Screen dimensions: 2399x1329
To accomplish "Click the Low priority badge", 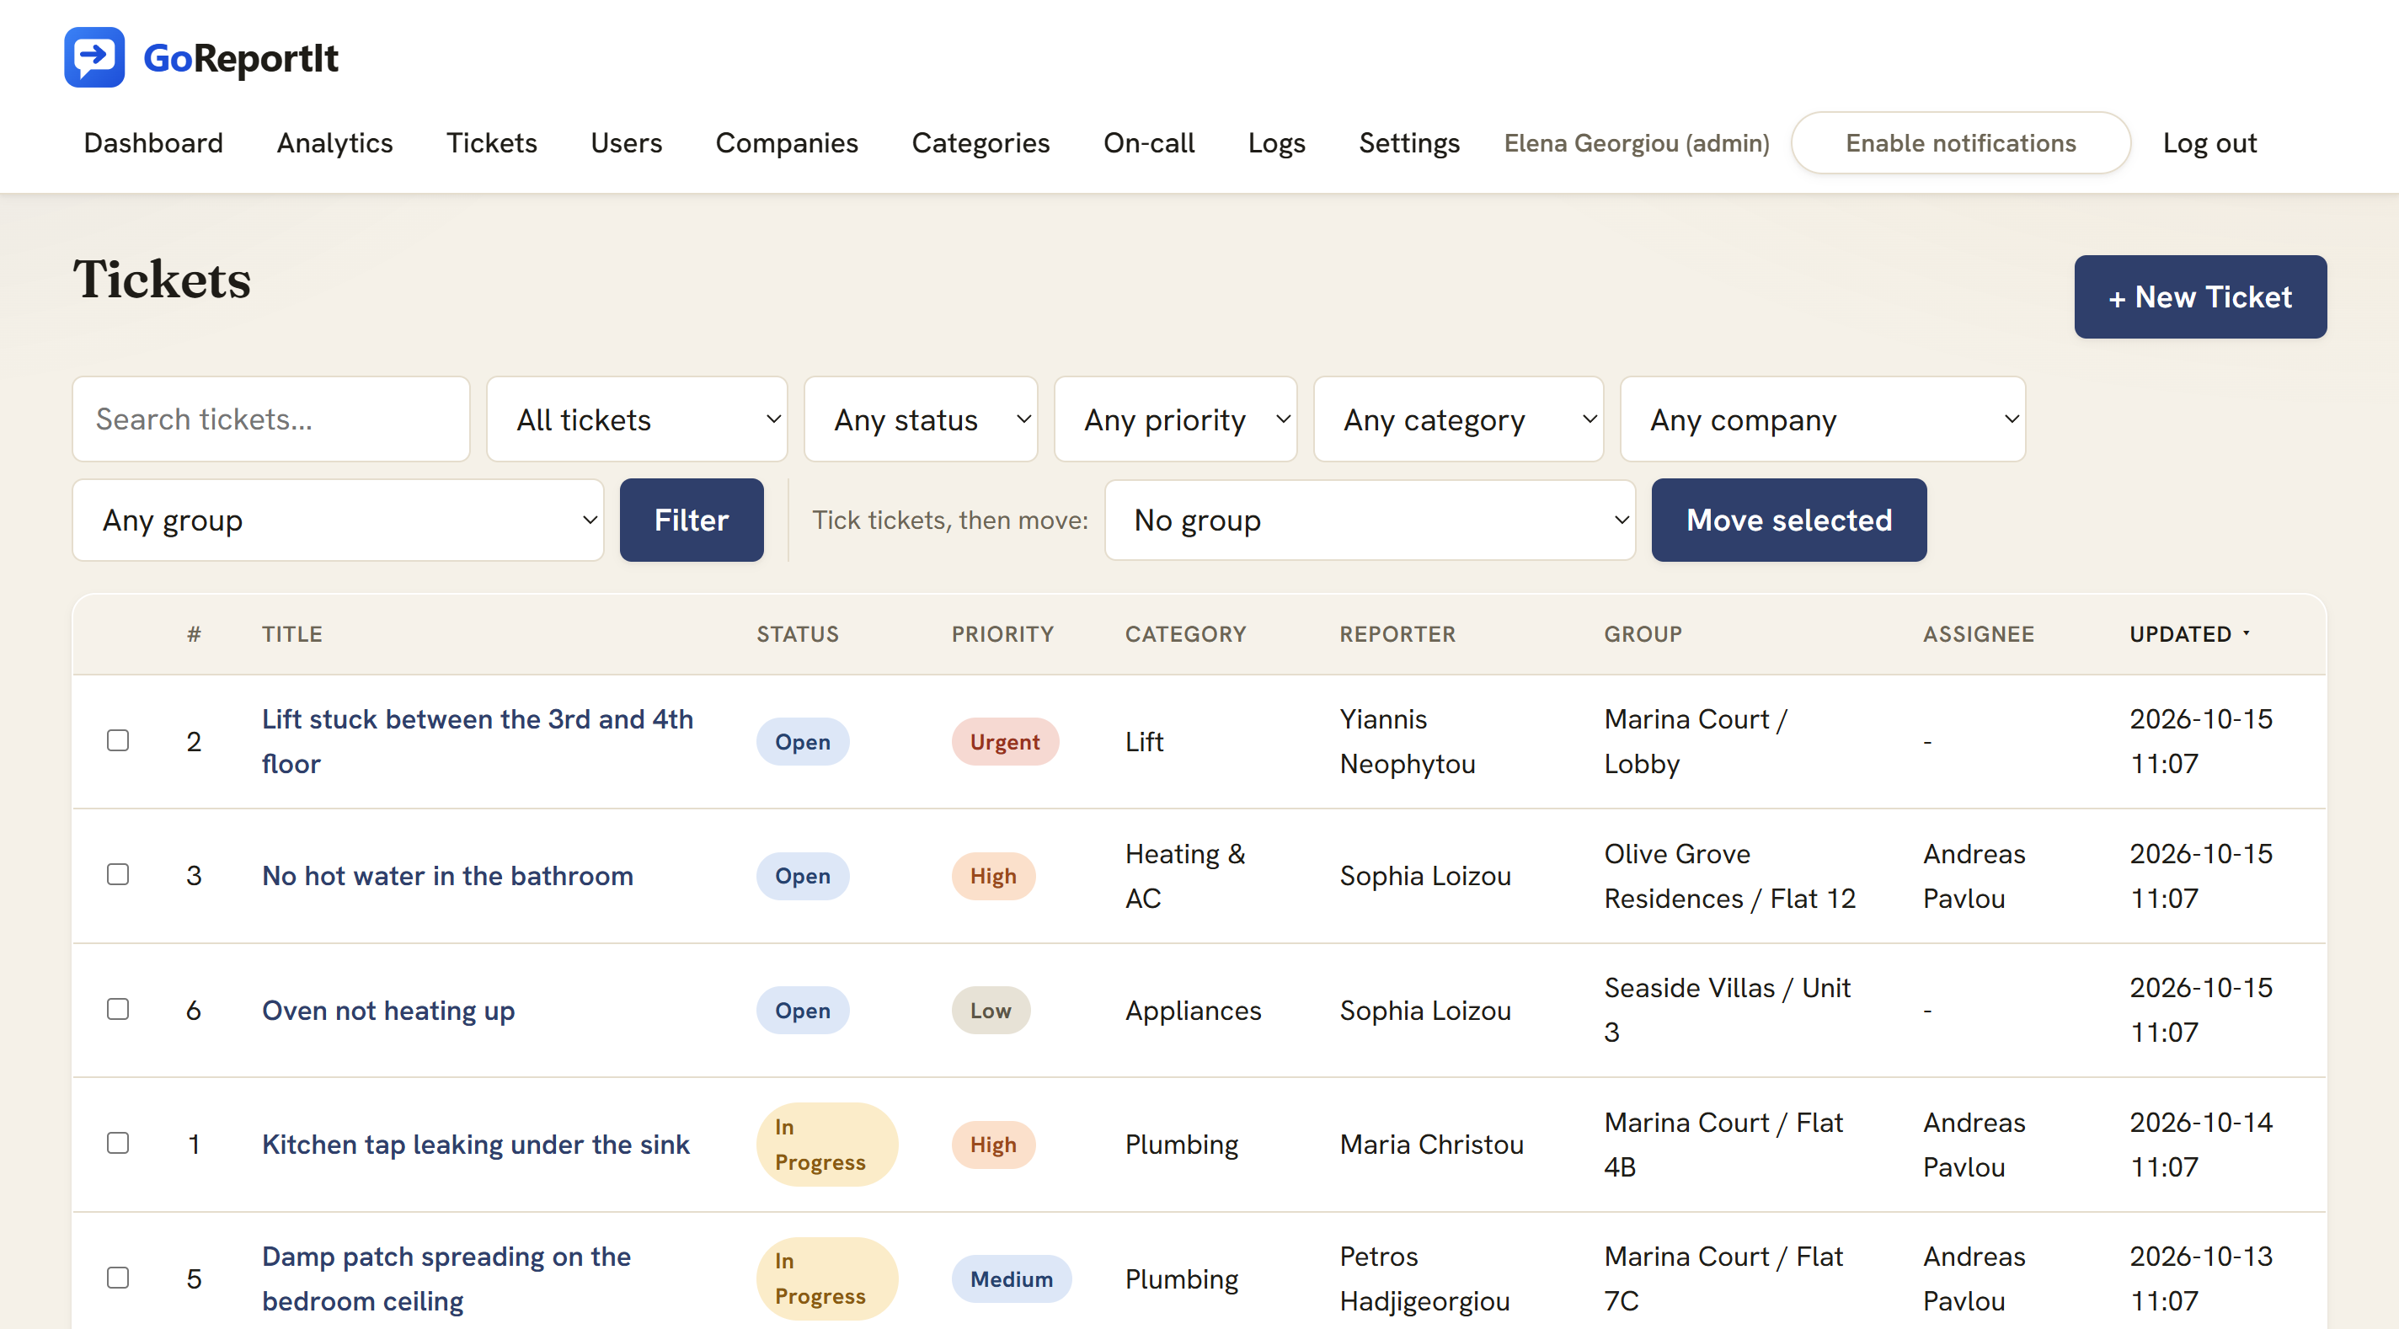I will (x=990, y=1011).
